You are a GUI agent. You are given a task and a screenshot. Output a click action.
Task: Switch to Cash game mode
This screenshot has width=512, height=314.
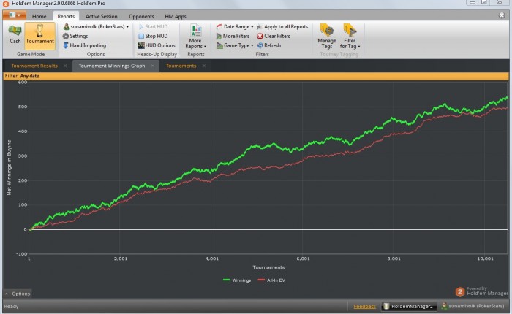tap(15, 34)
